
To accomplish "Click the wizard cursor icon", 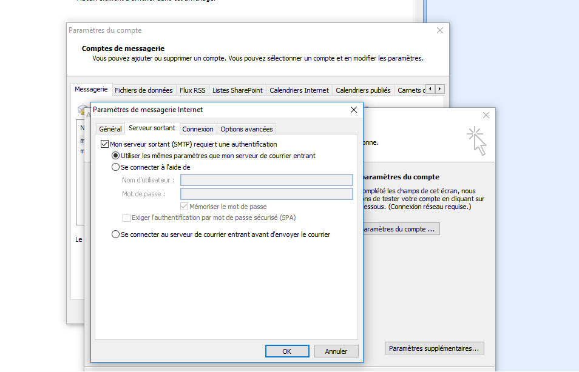I will tap(477, 141).
